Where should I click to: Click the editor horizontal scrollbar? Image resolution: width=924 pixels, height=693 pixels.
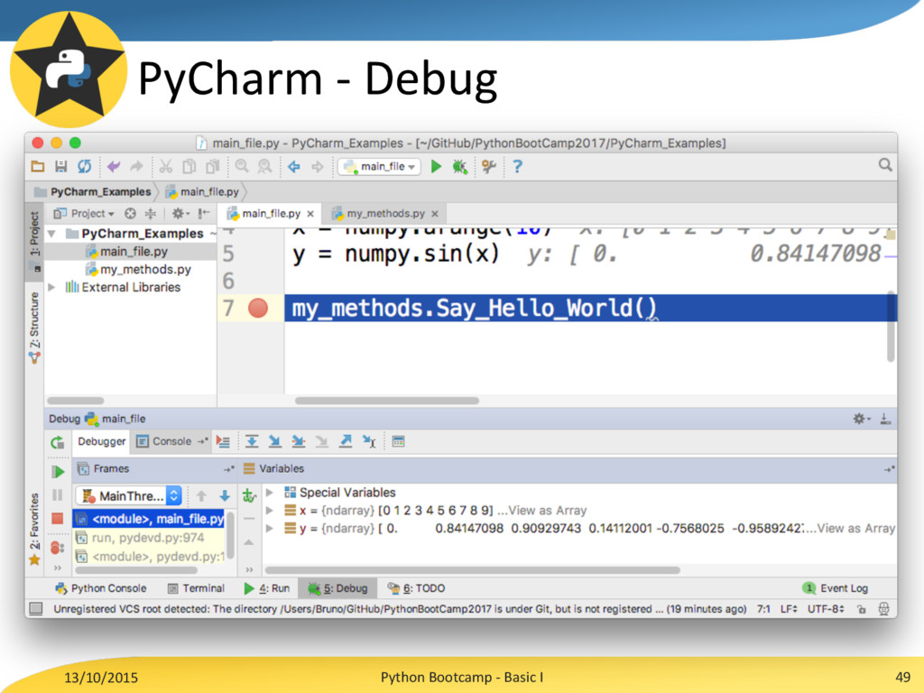click(387, 401)
